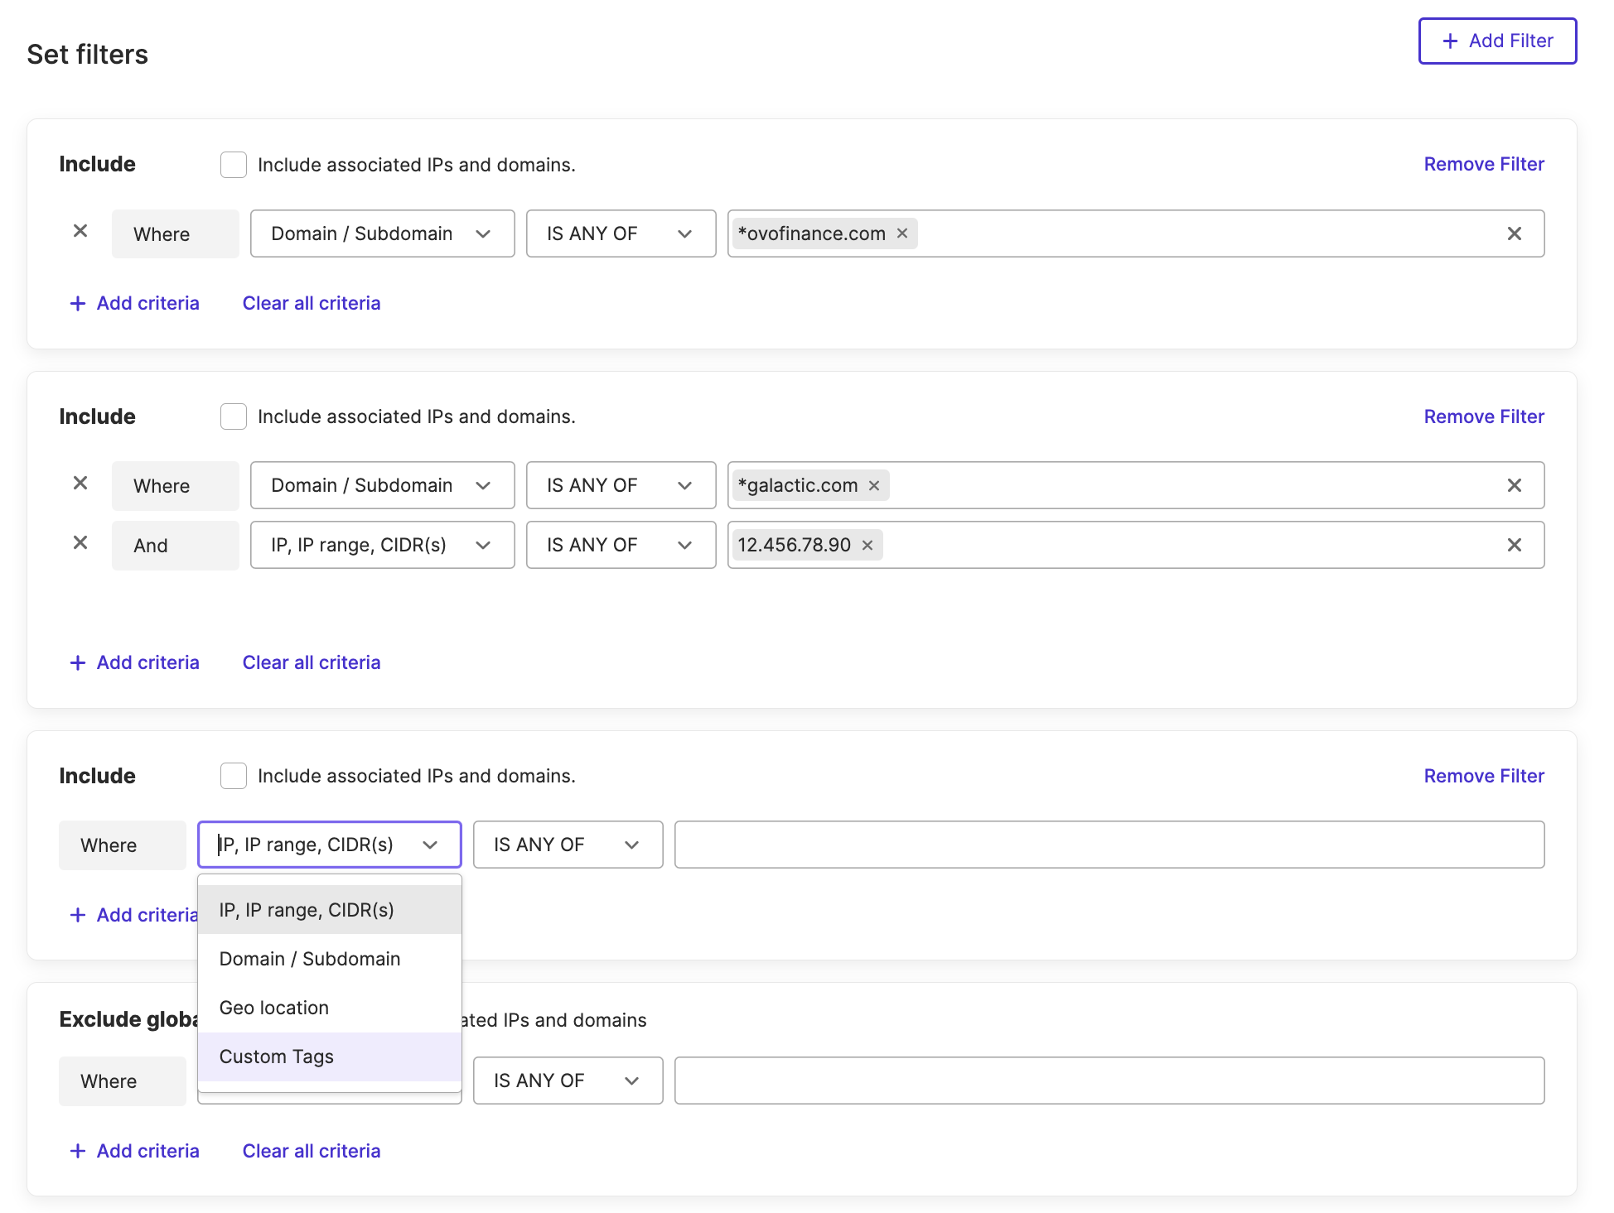Remove the *galactic.com tag chip
This screenshot has height=1213, width=1614.
coord(874,485)
